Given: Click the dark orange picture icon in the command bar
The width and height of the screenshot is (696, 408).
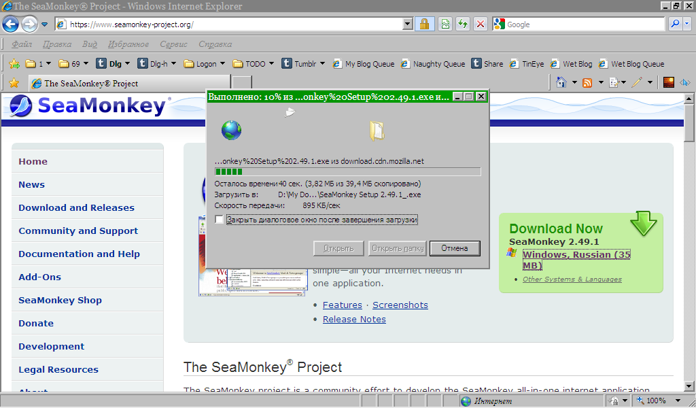Looking at the screenshot, I should [x=669, y=82].
